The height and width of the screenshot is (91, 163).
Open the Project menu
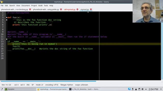[x=34, y=6]
